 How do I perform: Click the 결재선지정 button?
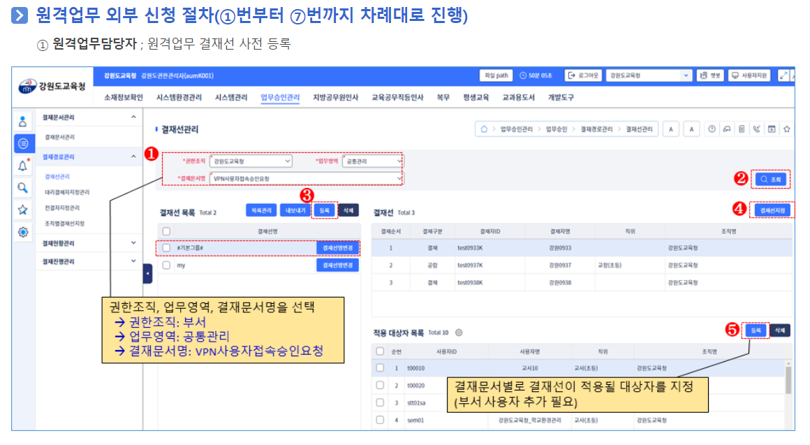click(772, 210)
